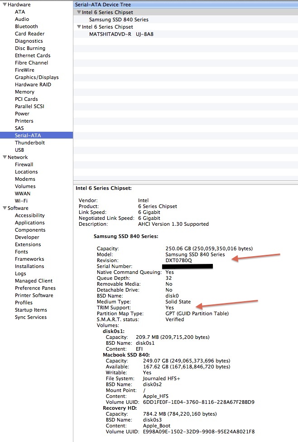Open Thunderbolt category

click(30, 143)
